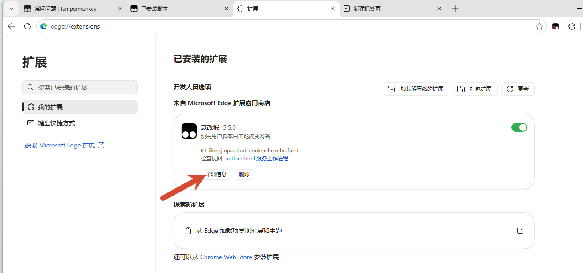The image size is (583, 273).
Task: Click the 加载解压缩的扩展 button
Action: pyautogui.click(x=417, y=89)
